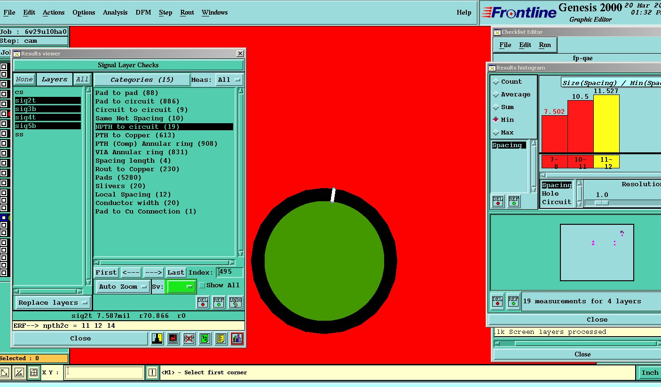Open Meas All dropdown
The image size is (661, 387).
[229, 79]
